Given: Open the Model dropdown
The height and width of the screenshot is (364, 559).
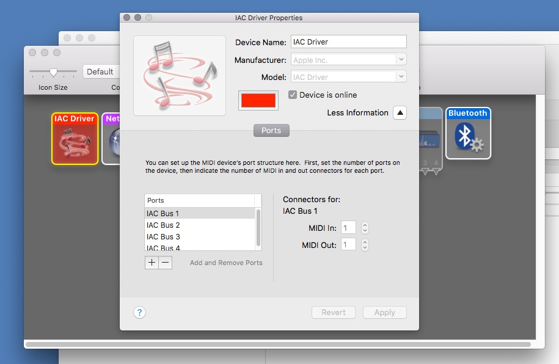Looking at the screenshot, I should coord(400,77).
